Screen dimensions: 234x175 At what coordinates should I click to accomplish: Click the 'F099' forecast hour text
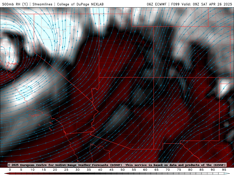pos(175,4)
